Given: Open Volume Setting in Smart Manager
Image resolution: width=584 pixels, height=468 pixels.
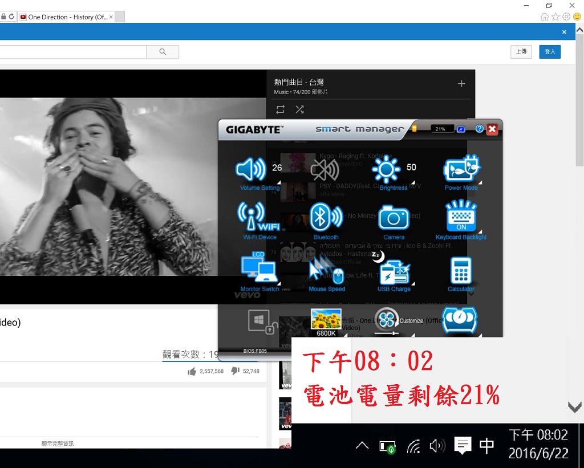Looking at the screenshot, I should coord(251,170).
